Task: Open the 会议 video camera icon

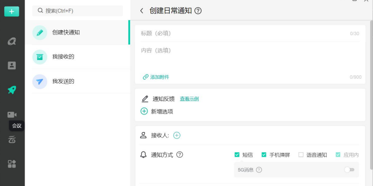Action: coord(12,115)
